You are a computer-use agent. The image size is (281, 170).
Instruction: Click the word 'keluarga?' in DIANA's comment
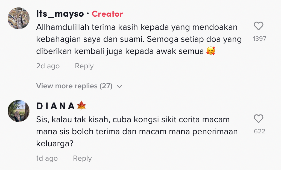tap(55, 143)
